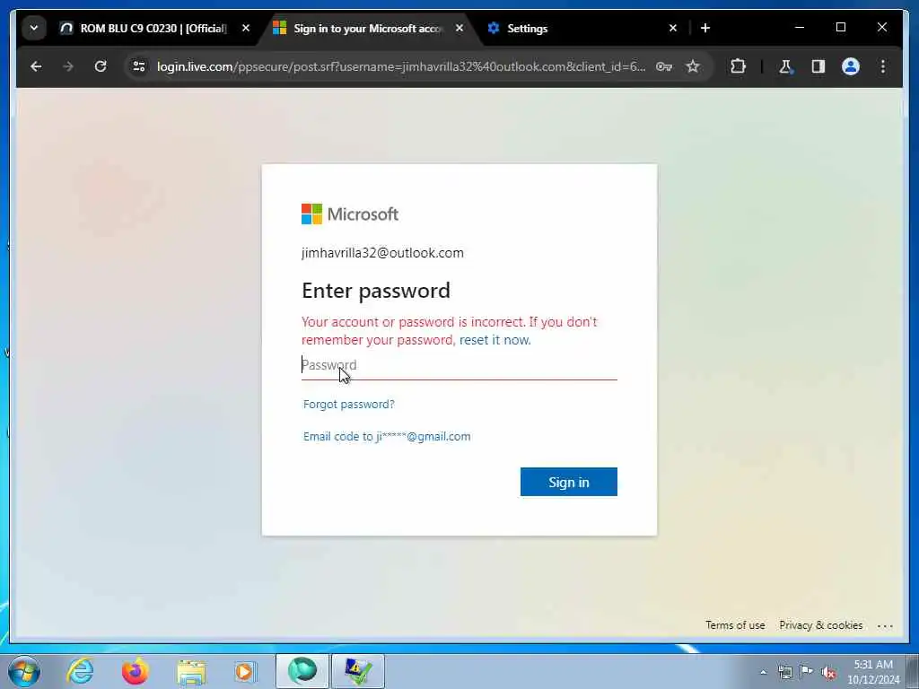Open the Chrome profile avatar

pos(851,66)
